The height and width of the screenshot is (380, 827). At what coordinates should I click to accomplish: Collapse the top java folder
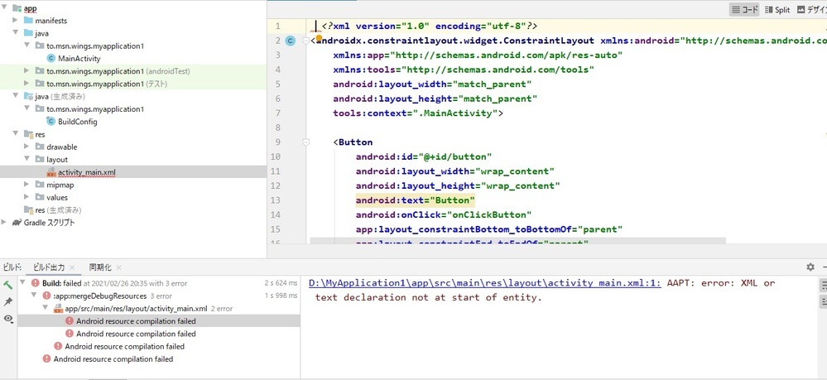pyautogui.click(x=15, y=33)
